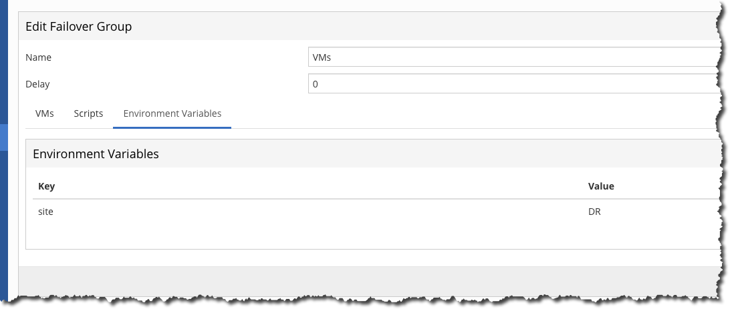The width and height of the screenshot is (730, 309).
Task: Focus the Delay input field
Action: [x=508, y=84]
